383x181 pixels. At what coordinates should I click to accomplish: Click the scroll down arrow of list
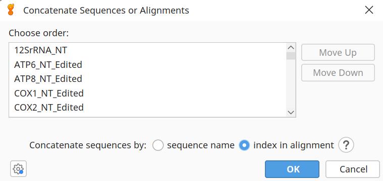291,112
